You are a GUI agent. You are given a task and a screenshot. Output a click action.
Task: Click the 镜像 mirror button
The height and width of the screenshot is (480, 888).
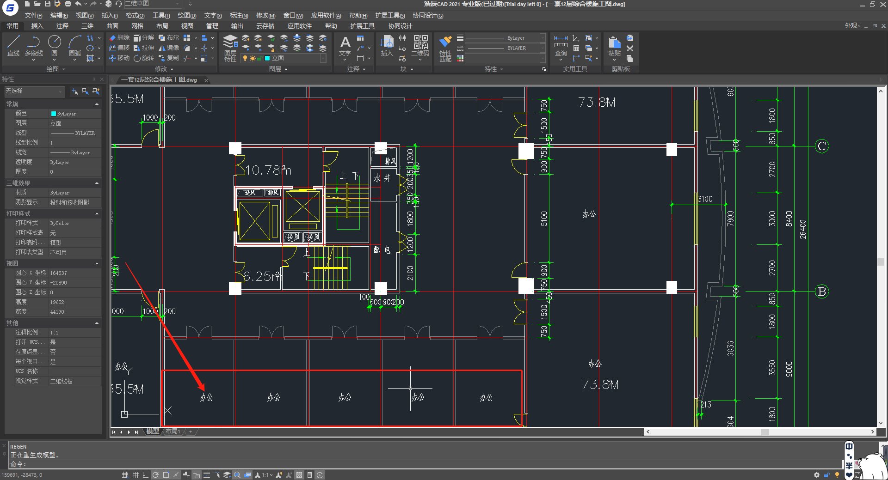tap(169, 48)
